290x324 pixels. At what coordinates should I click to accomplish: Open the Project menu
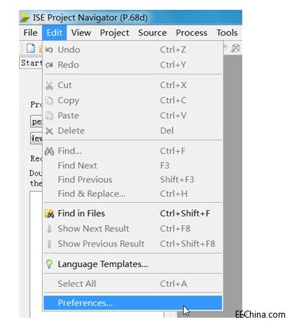pos(114,33)
